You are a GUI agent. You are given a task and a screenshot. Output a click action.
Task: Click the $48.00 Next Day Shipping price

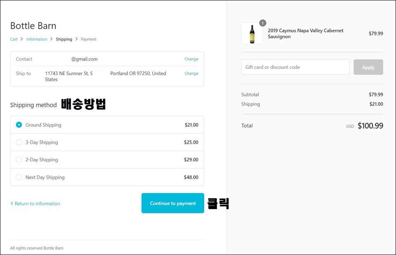191,177
